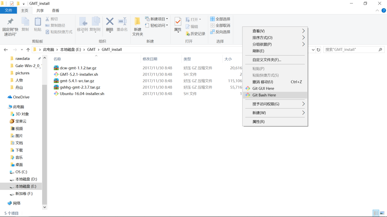Click the 移动到 icon

pos(83,22)
